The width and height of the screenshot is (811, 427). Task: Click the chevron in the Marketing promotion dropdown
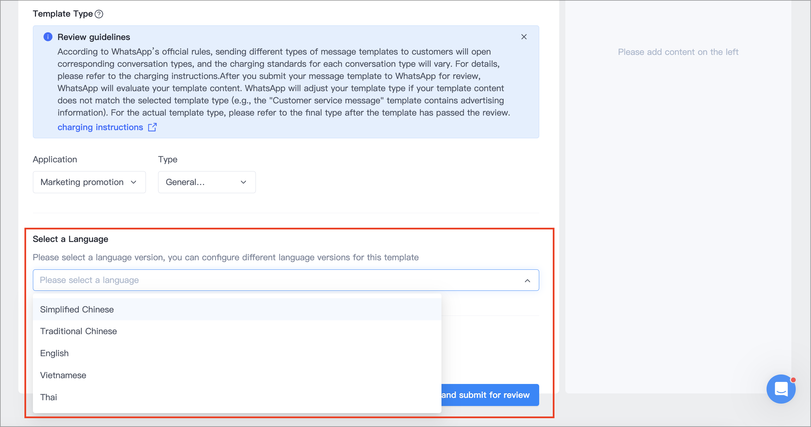134,182
